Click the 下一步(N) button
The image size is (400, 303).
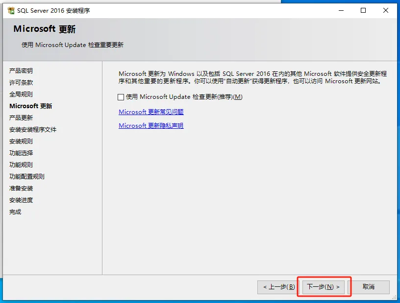click(x=323, y=287)
